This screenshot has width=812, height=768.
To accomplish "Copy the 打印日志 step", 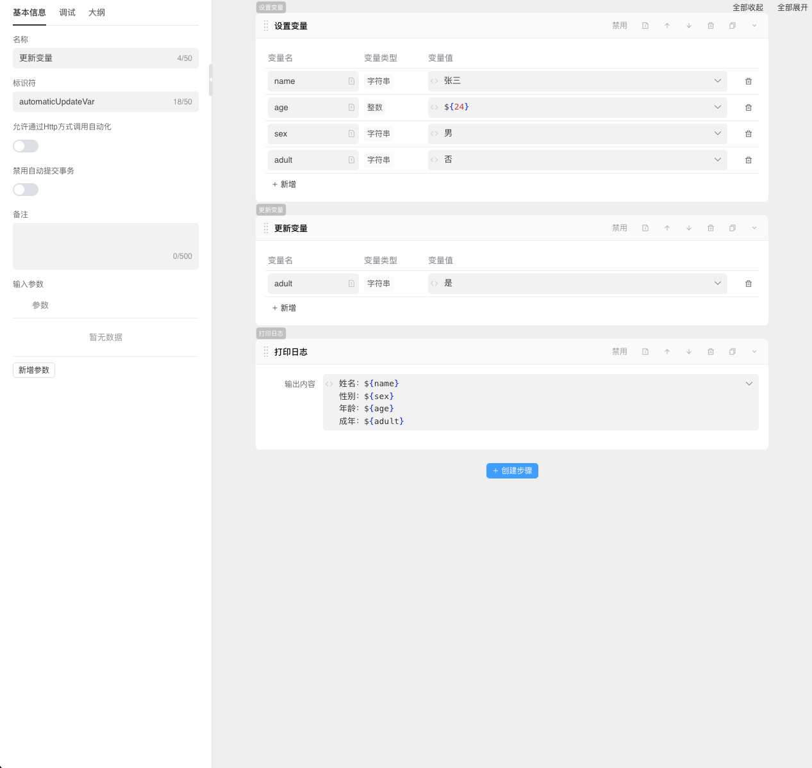I will coord(733,352).
